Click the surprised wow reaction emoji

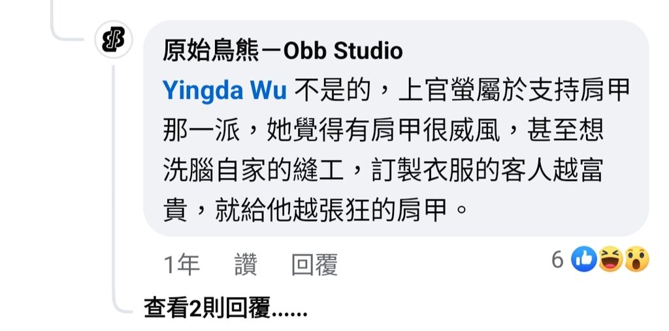point(637,259)
